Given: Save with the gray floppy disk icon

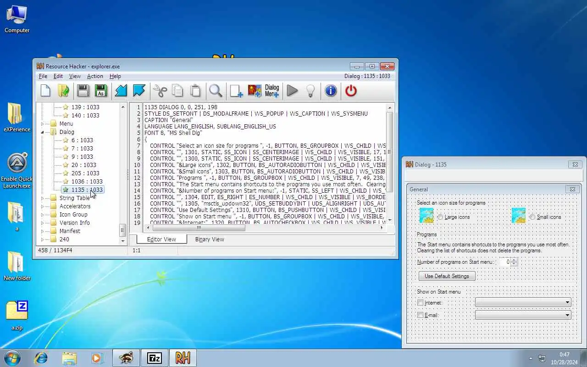Looking at the screenshot, I should (83, 91).
